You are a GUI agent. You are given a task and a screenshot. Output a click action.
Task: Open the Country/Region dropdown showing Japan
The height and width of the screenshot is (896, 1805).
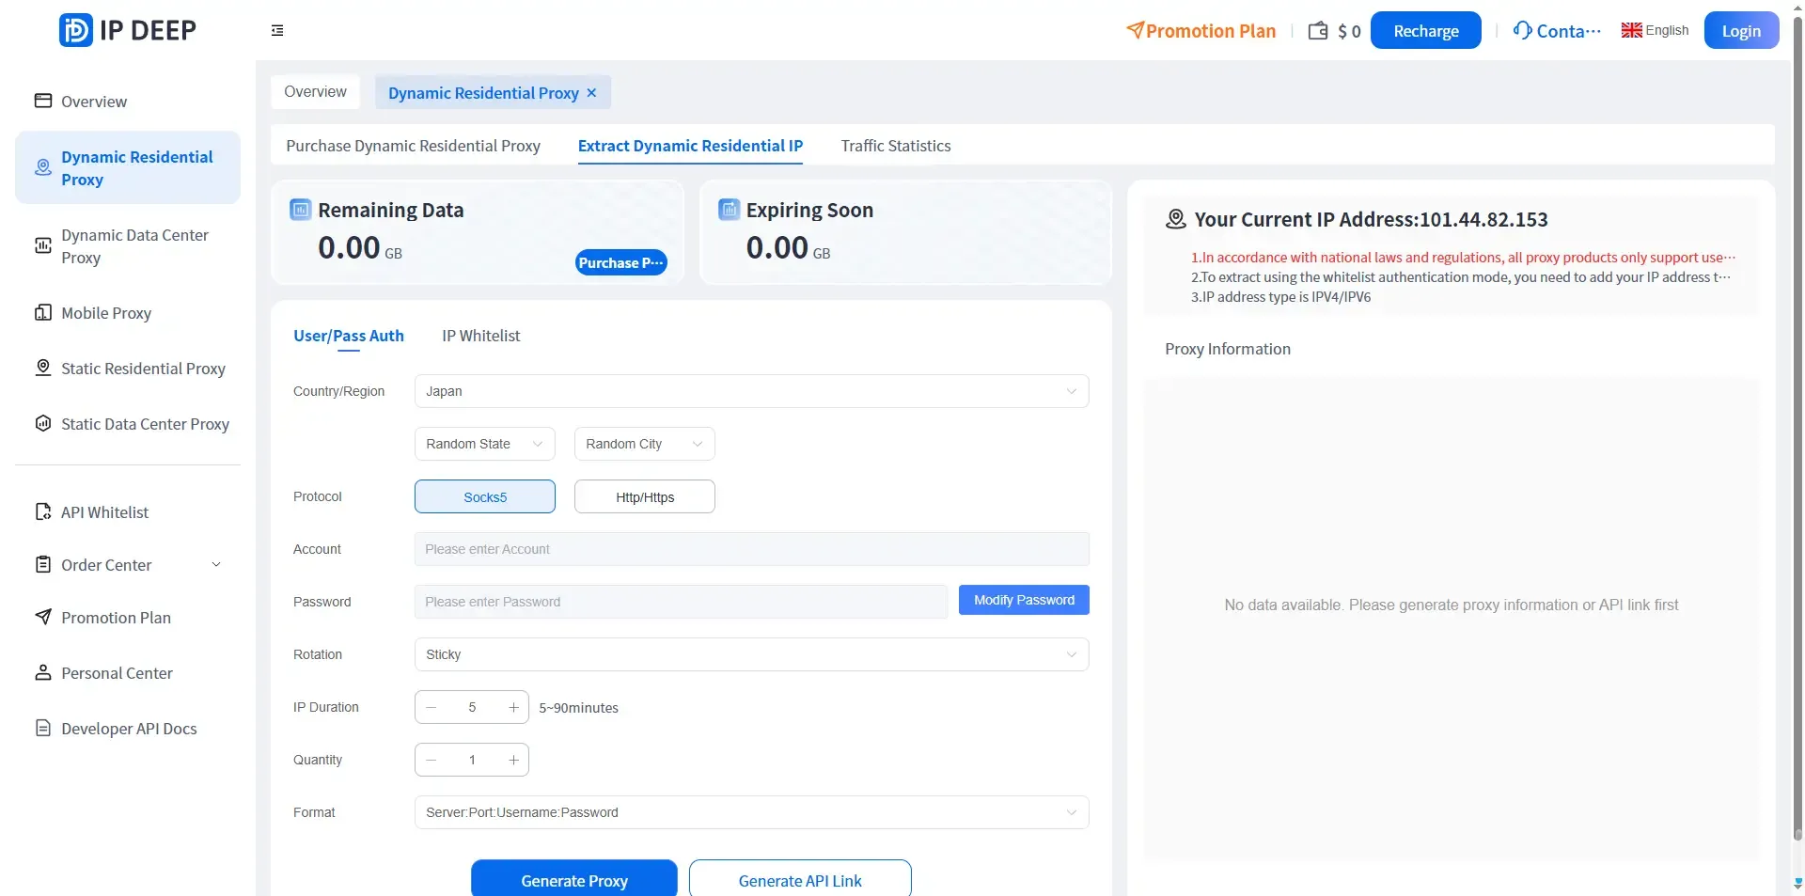[x=752, y=391]
